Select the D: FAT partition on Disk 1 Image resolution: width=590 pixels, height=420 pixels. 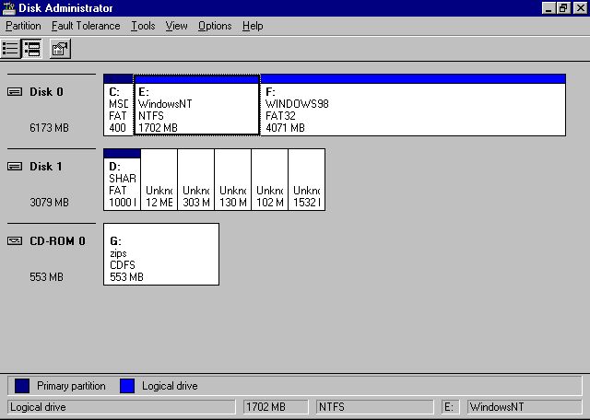122,184
